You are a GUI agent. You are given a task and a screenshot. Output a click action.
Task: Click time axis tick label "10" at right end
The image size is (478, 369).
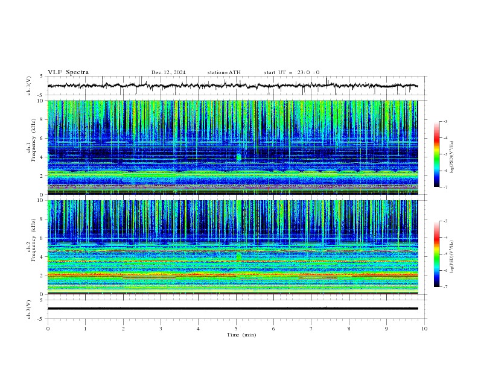(x=424, y=329)
